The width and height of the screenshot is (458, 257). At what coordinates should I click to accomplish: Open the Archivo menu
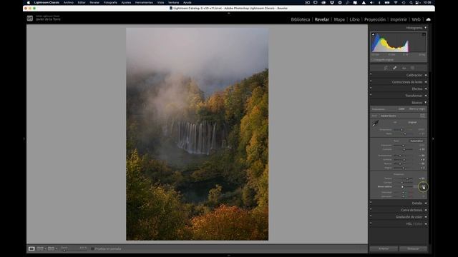click(69, 2)
